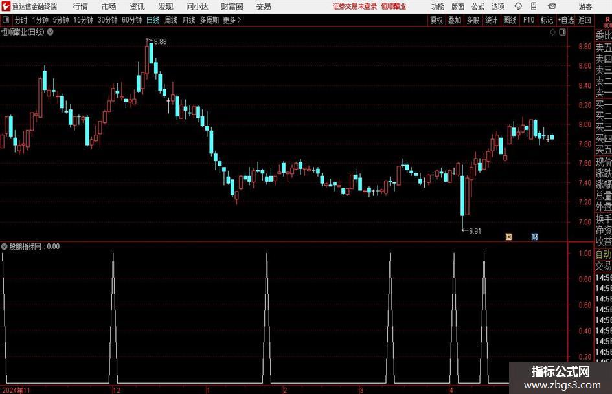Open the 公式 menu

[478, 6]
